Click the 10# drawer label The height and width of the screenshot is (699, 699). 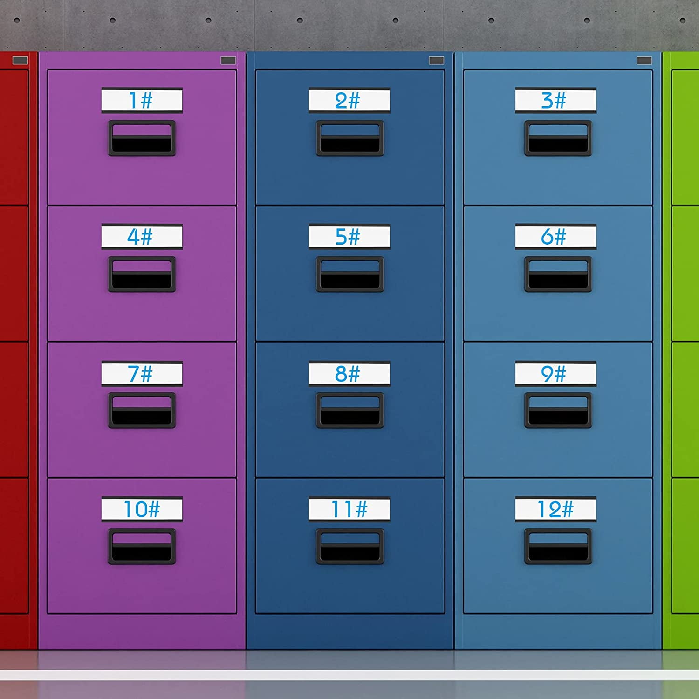click(142, 509)
